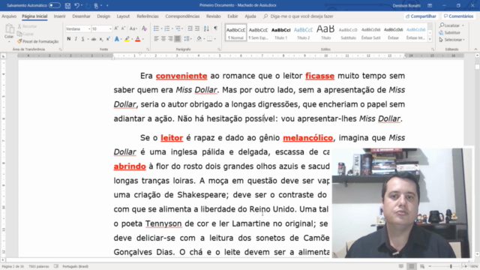This screenshot has width=480, height=270.
Task: Toggle underline S formatting
Action: (82, 39)
